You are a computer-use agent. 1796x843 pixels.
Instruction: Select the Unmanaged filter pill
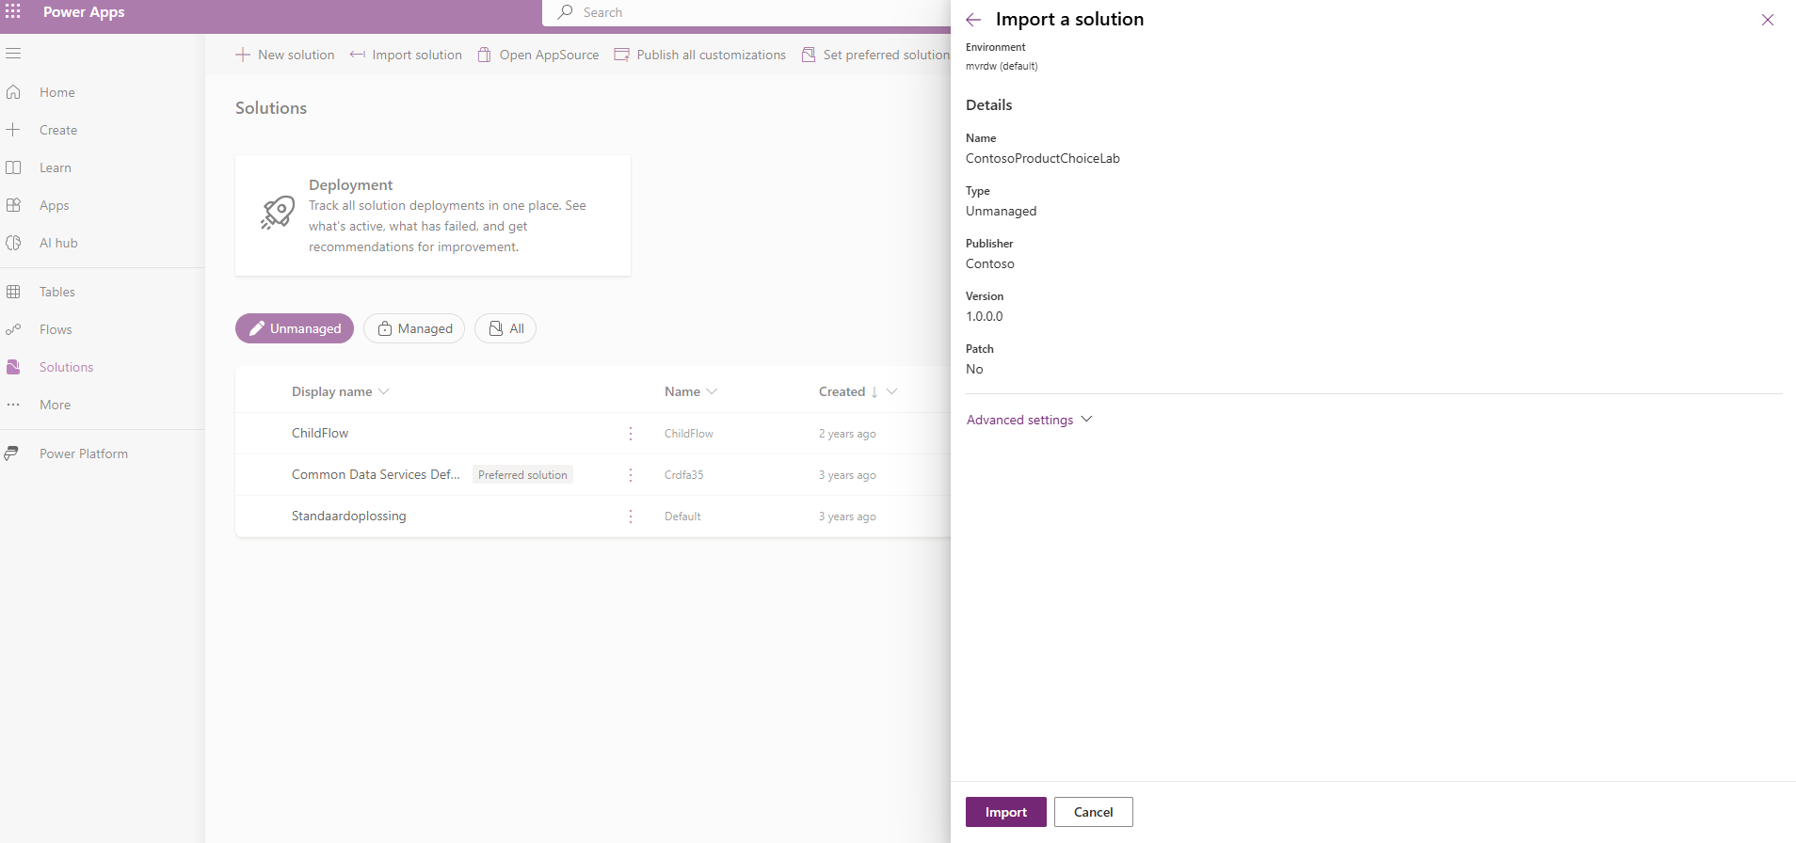[x=295, y=328]
